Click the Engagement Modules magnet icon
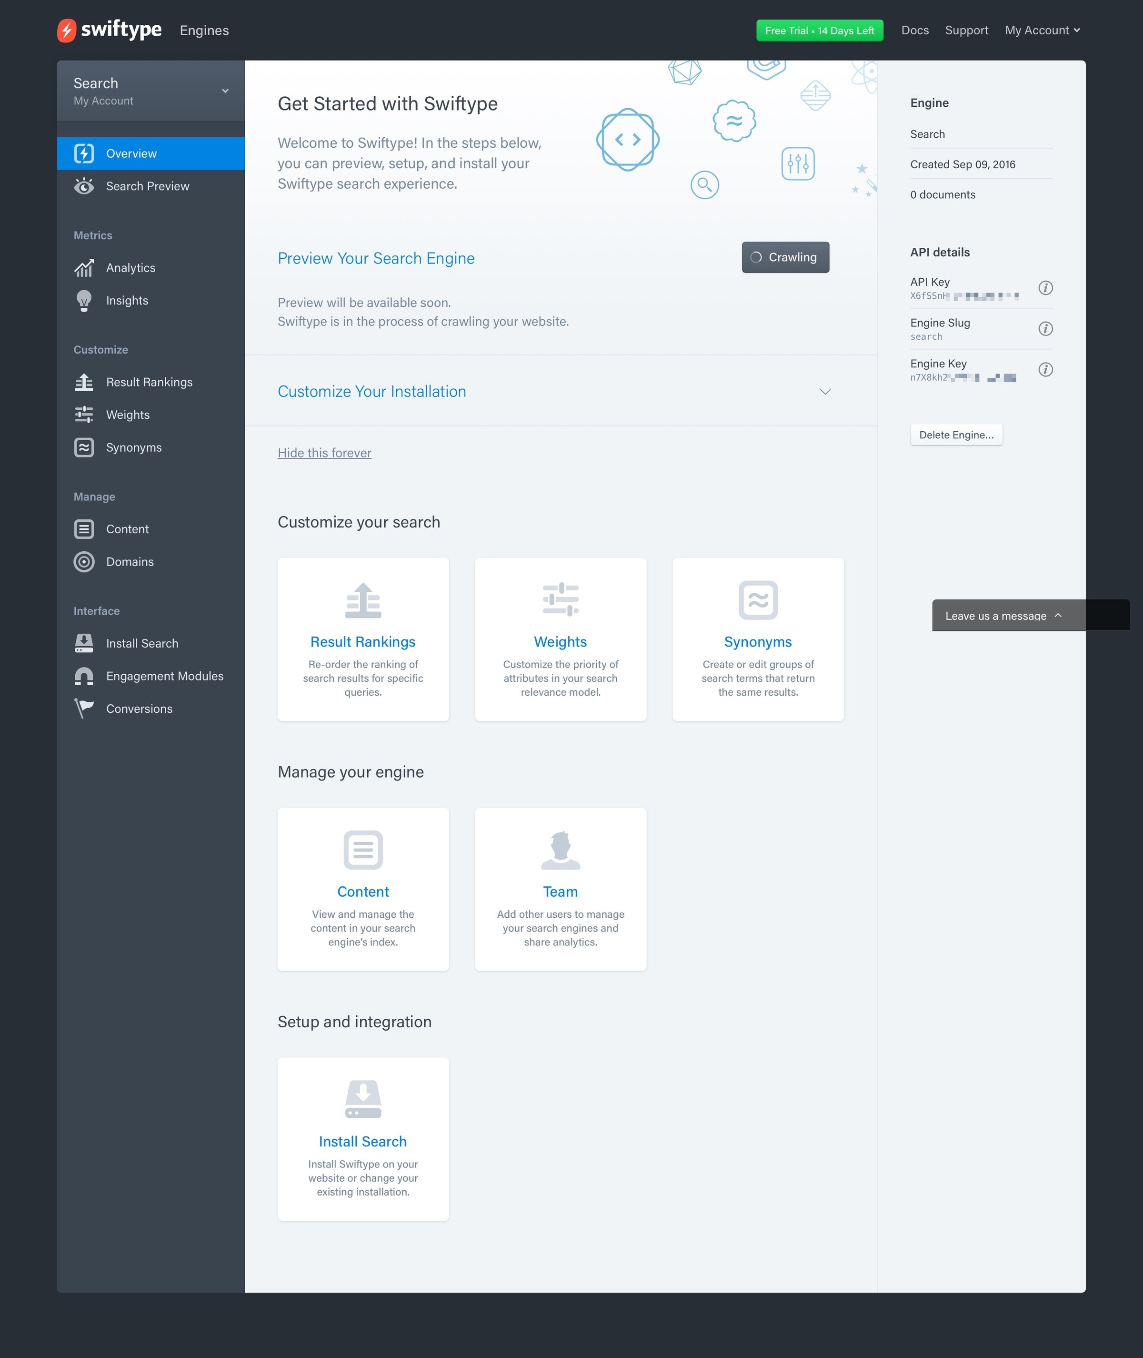This screenshot has height=1358, width=1143. click(84, 676)
